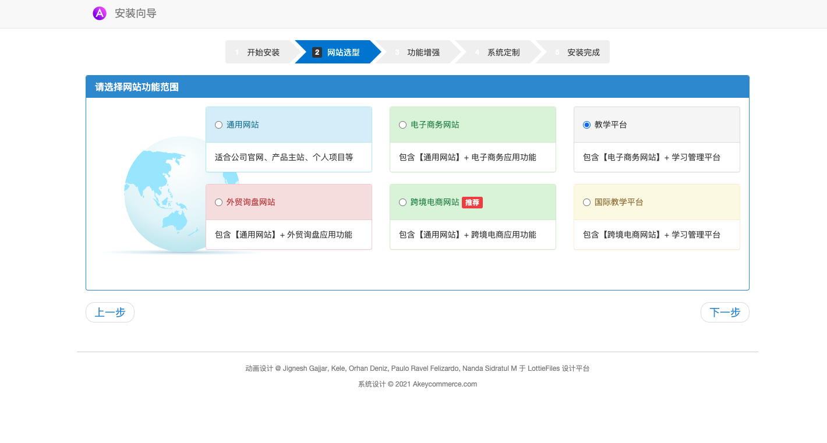
Task: Select the 通用网站 radio button
Action: click(218, 125)
